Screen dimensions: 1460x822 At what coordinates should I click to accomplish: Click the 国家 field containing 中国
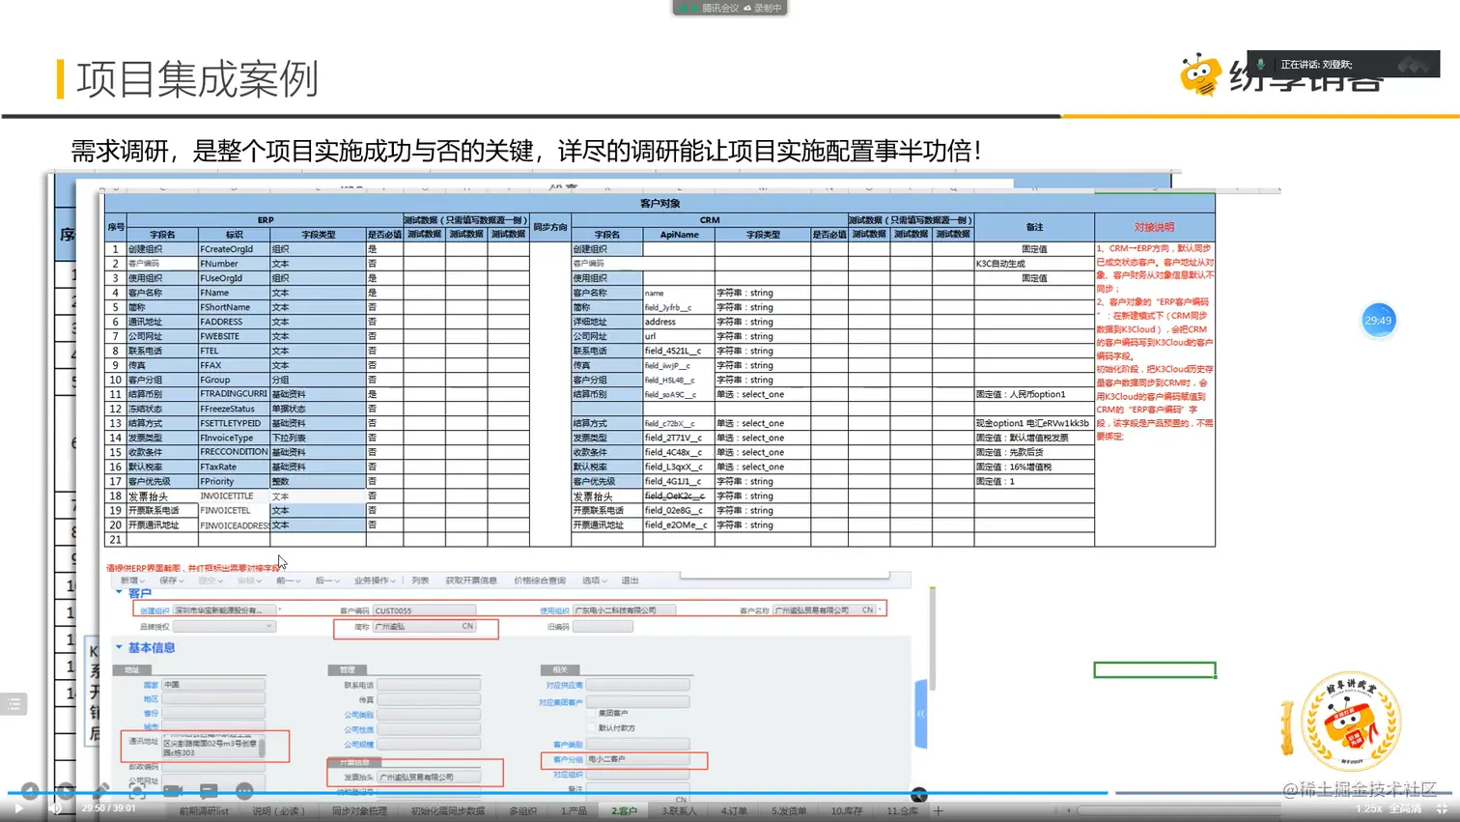coord(213,684)
